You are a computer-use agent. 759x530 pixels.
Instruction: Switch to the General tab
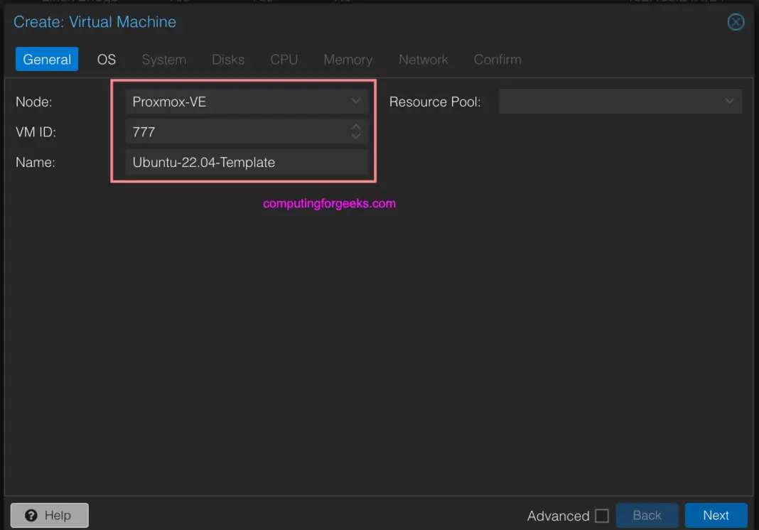(47, 60)
